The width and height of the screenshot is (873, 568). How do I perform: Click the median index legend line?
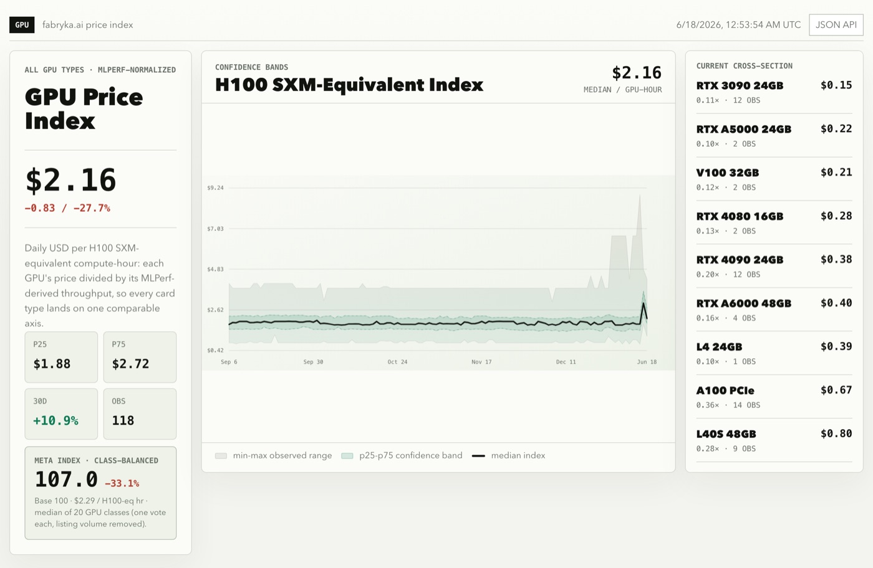[x=478, y=456]
